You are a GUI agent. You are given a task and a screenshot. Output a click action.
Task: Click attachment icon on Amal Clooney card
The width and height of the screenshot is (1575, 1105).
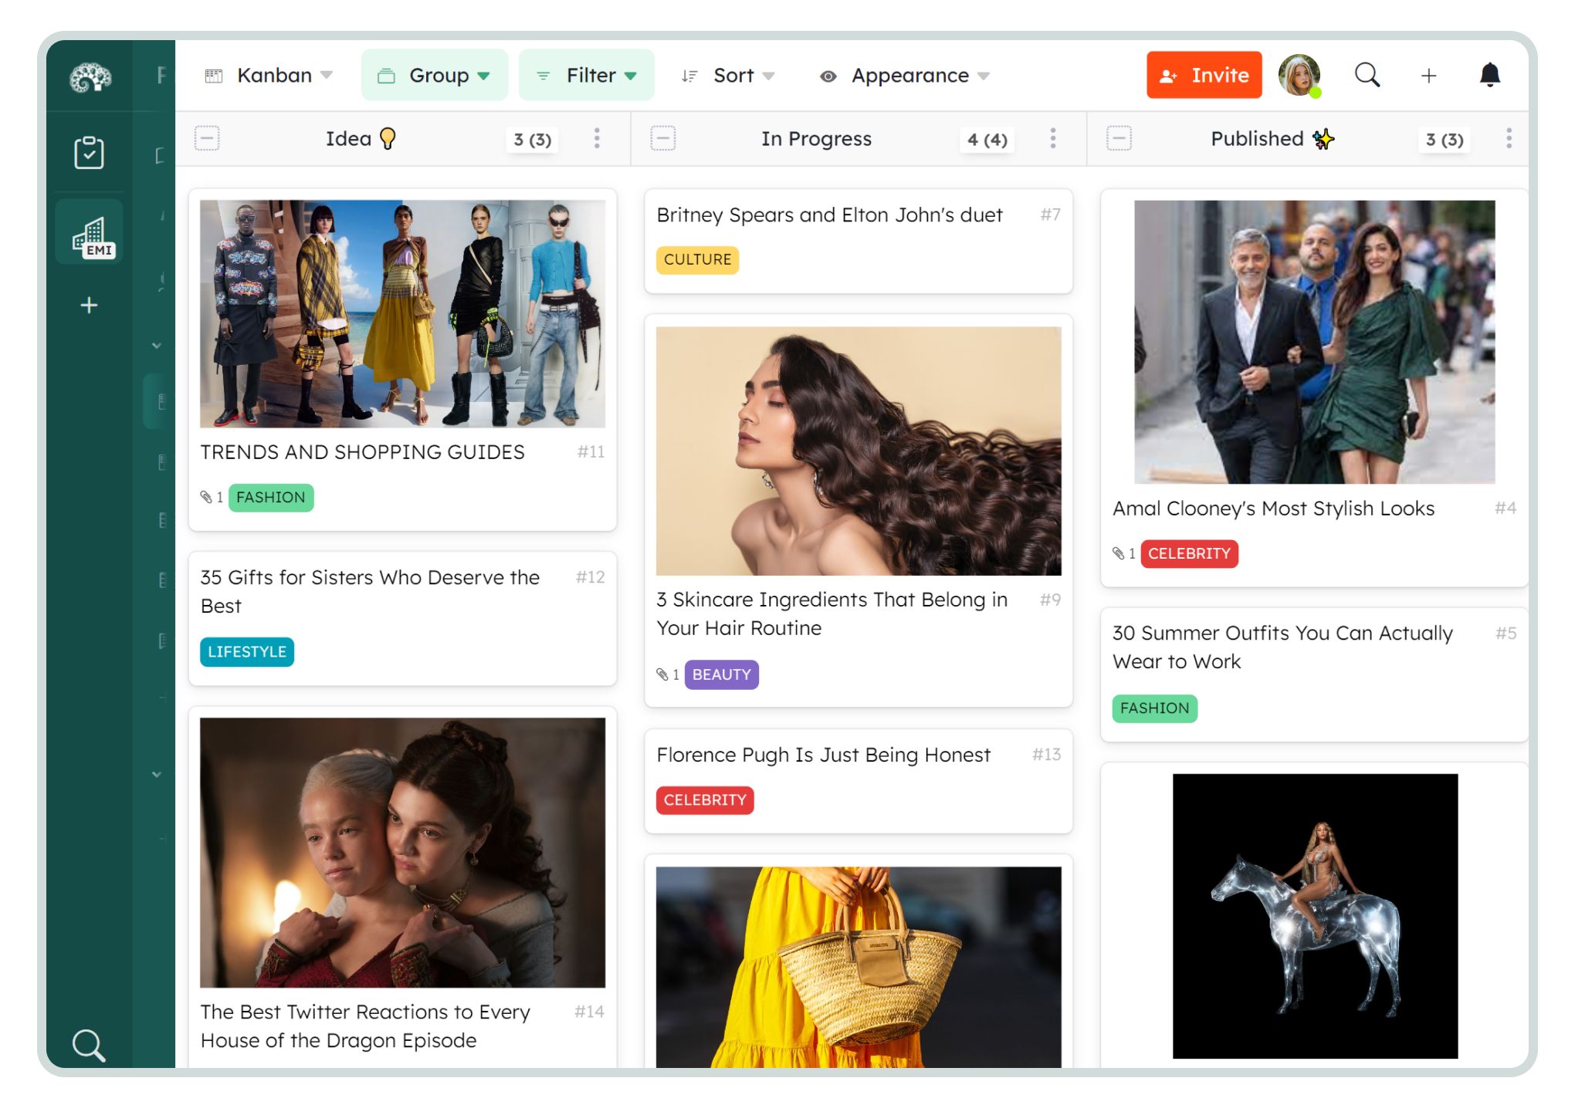(x=1119, y=553)
